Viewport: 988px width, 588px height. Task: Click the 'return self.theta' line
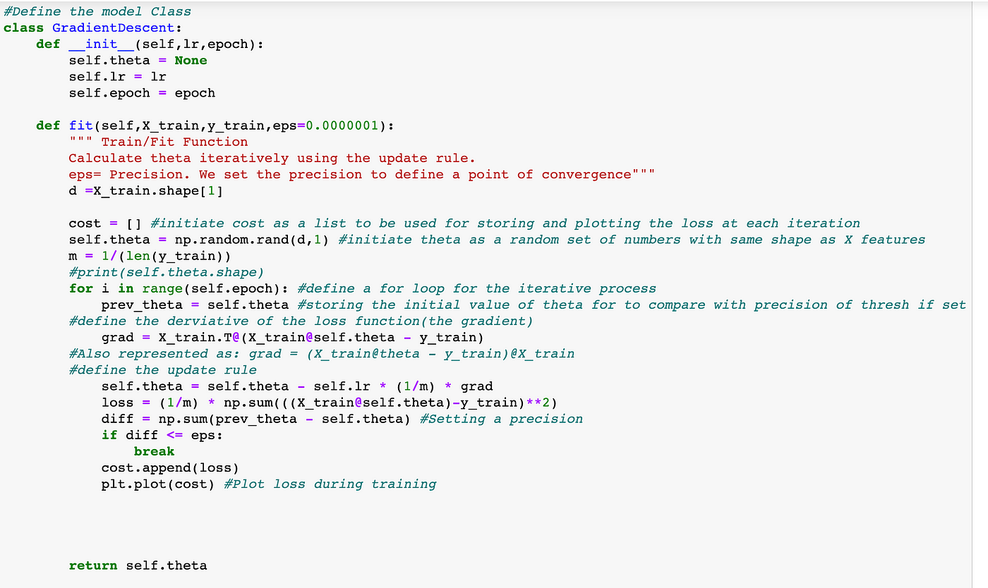[138, 565]
